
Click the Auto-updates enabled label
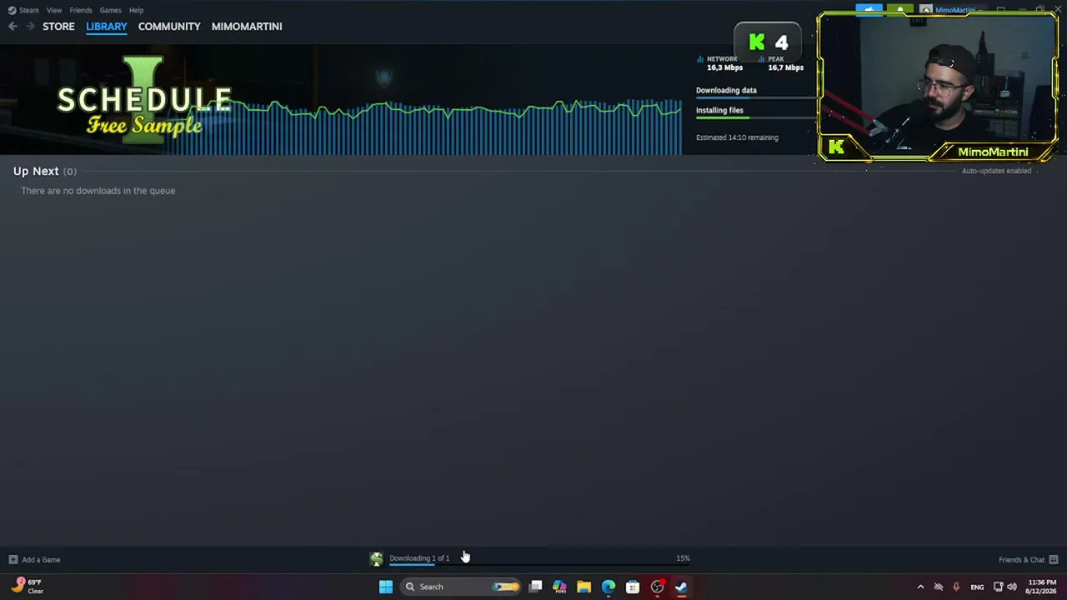(x=996, y=171)
